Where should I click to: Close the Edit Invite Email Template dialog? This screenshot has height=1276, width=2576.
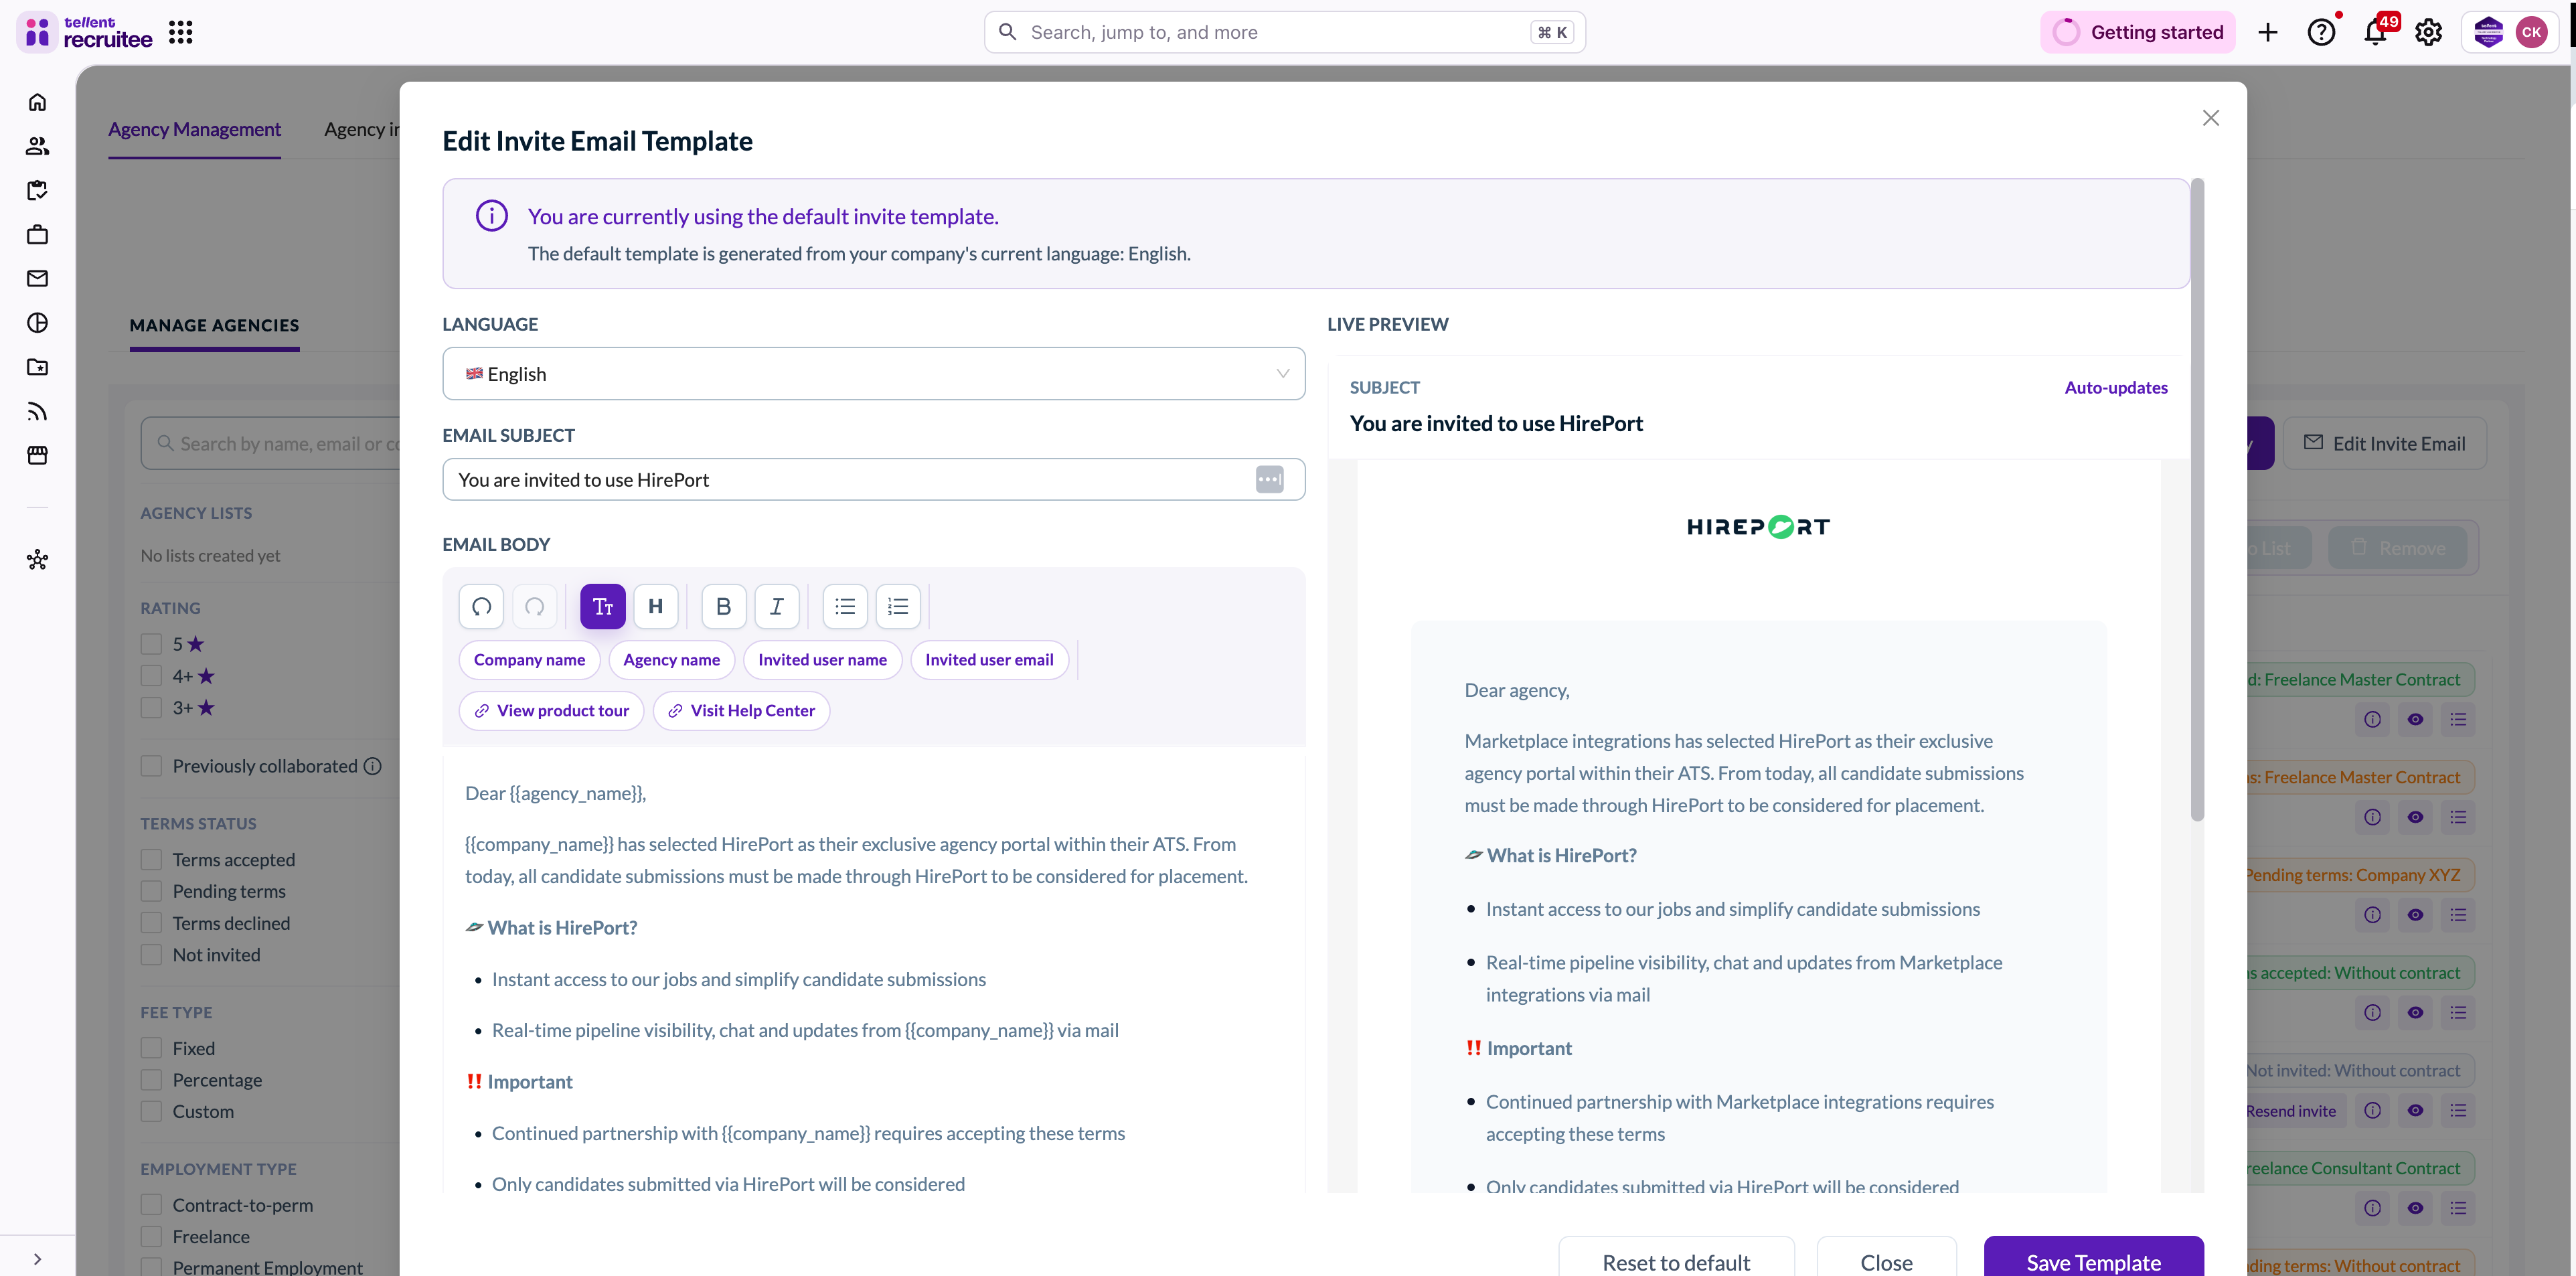[x=2211, y=118]
